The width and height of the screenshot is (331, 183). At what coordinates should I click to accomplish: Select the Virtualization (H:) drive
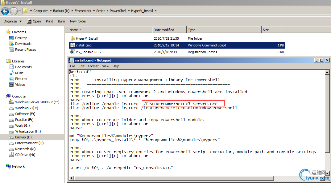[x=28, y=131]
